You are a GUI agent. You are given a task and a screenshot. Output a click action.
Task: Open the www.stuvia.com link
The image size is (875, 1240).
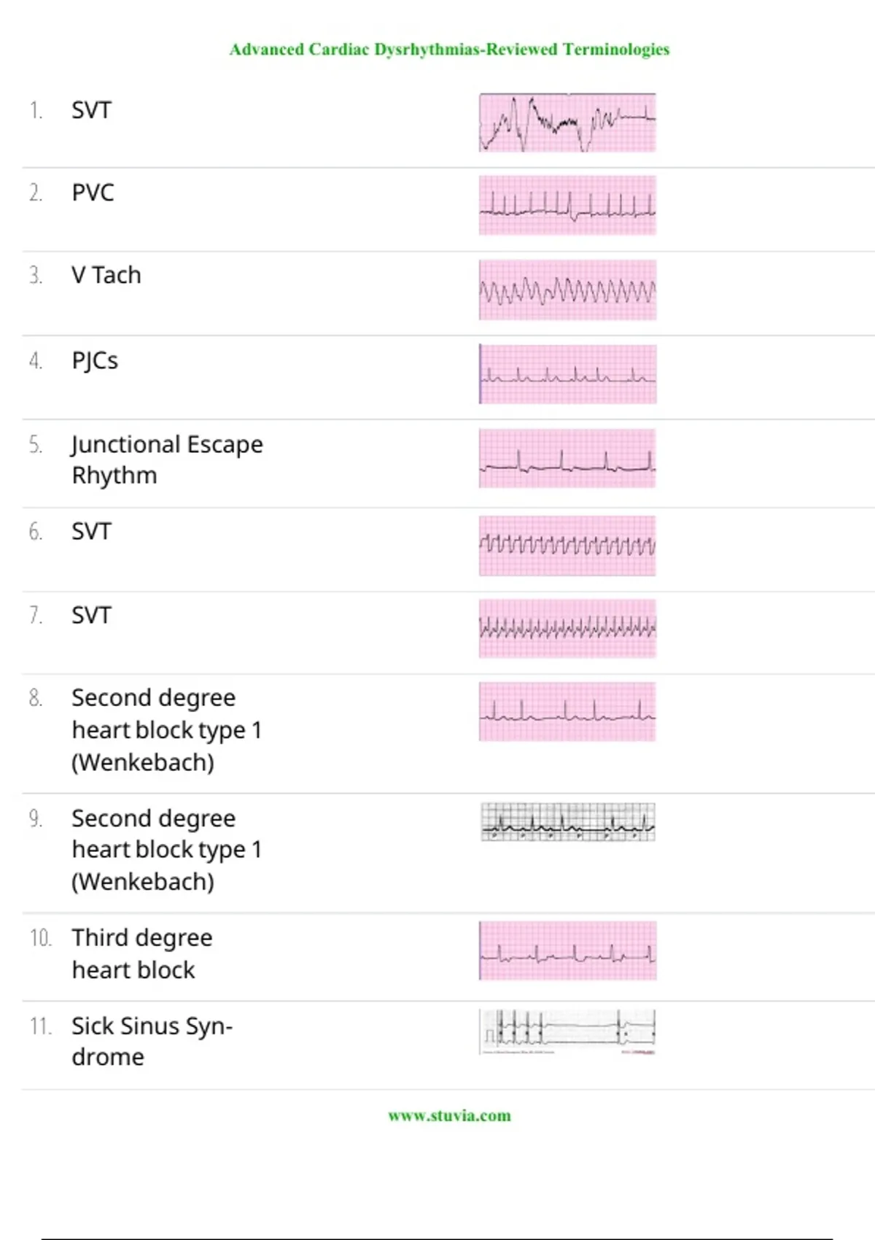pyautogui.click(x=449, y=1115)
